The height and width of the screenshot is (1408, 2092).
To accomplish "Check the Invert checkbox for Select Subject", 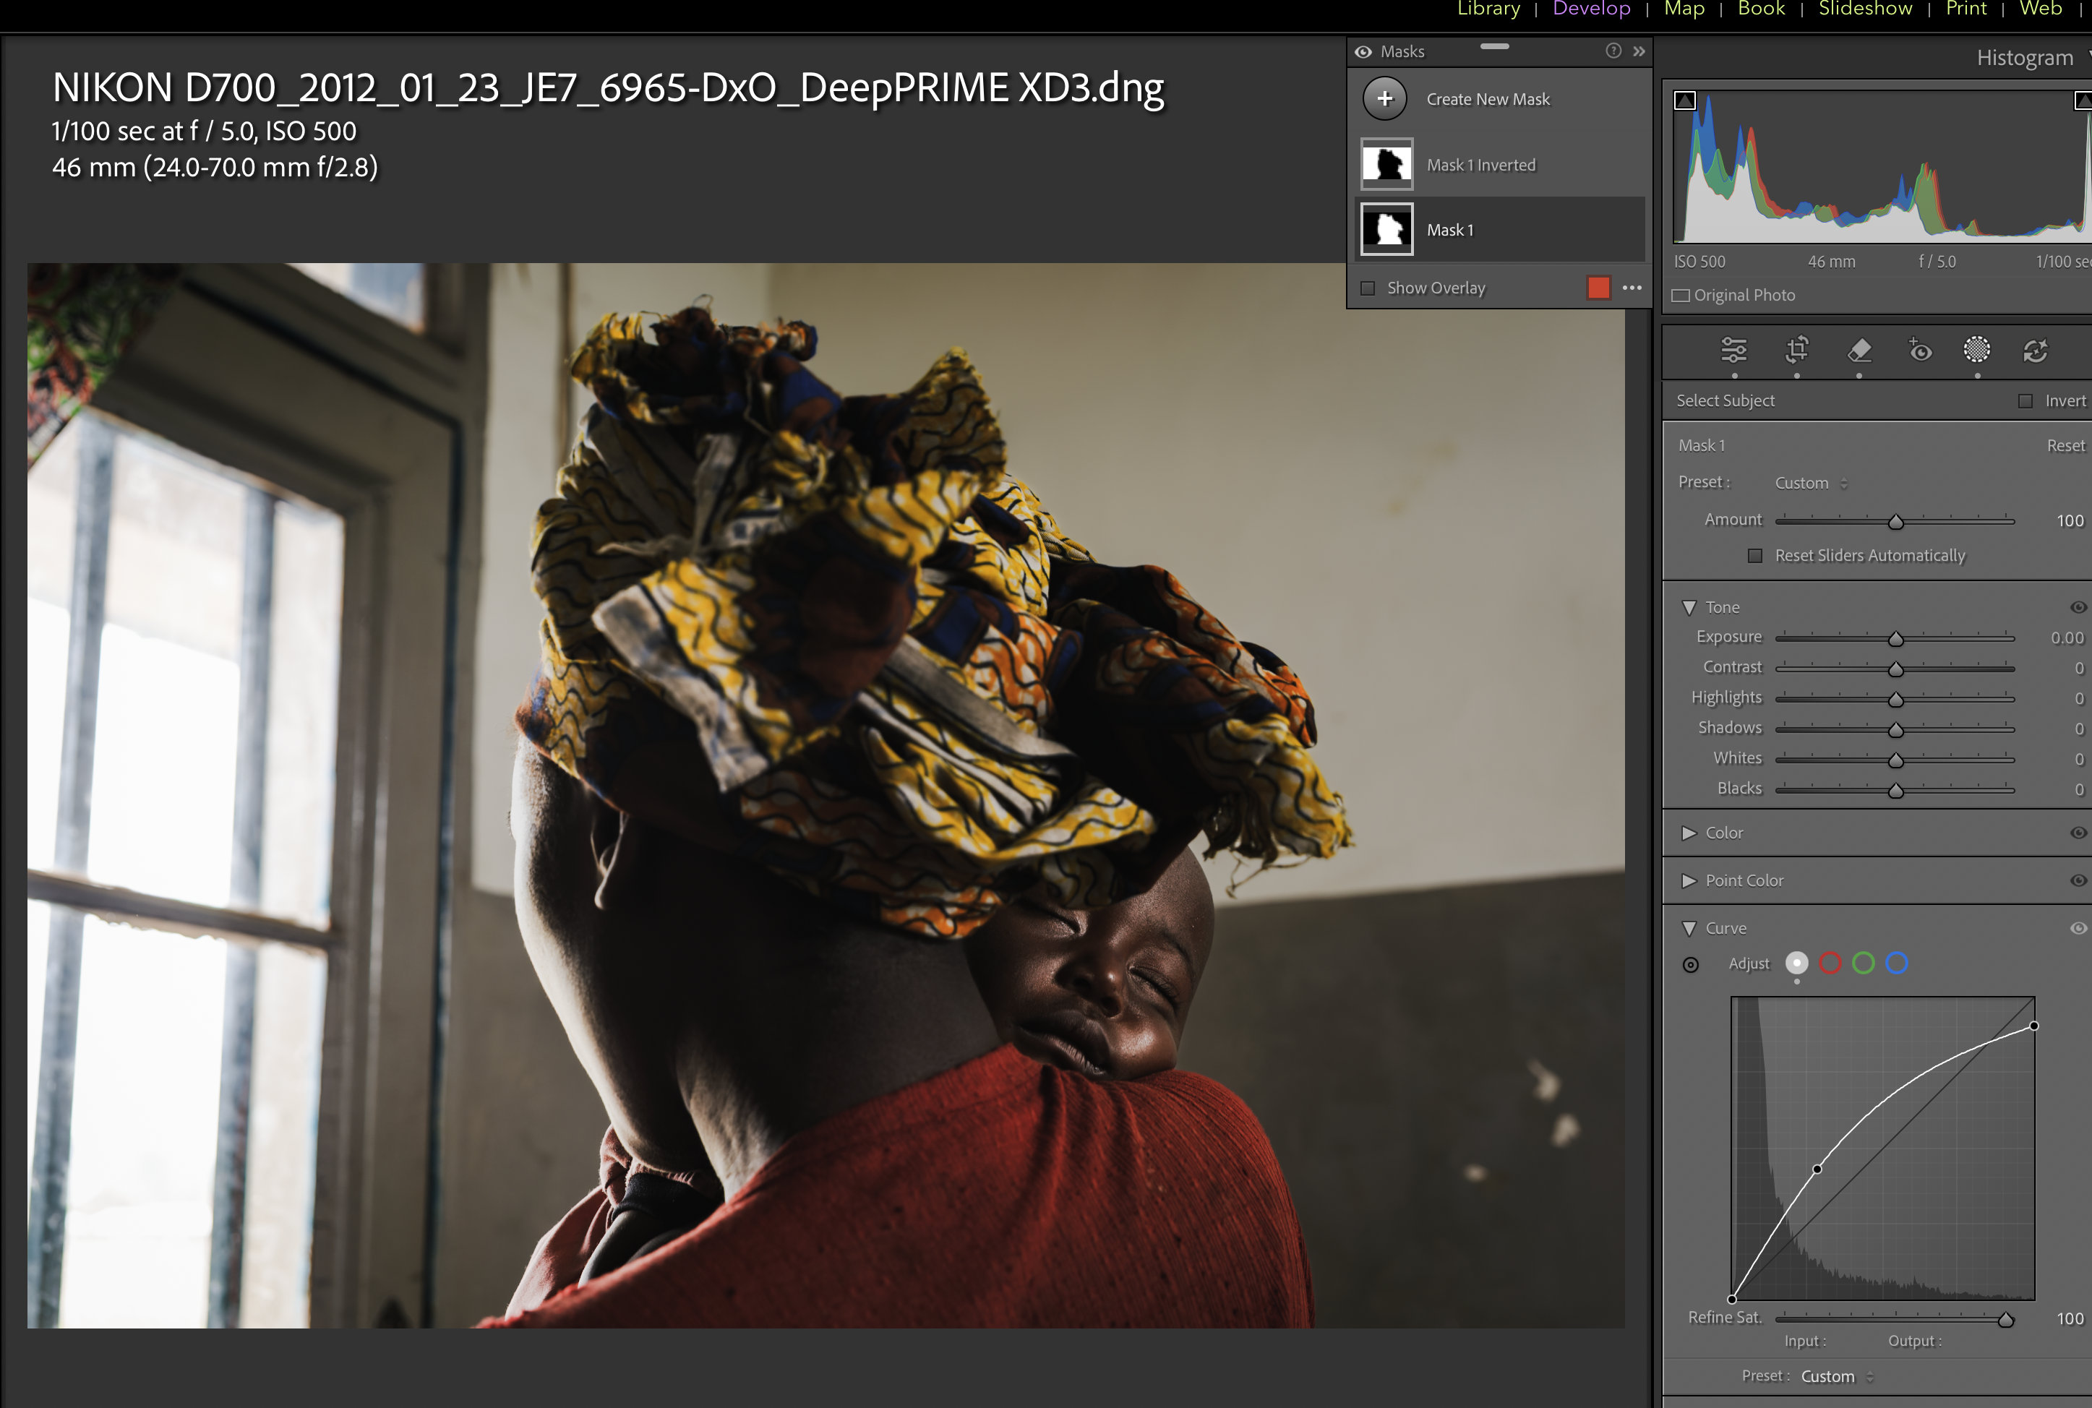I will 2025,400.
